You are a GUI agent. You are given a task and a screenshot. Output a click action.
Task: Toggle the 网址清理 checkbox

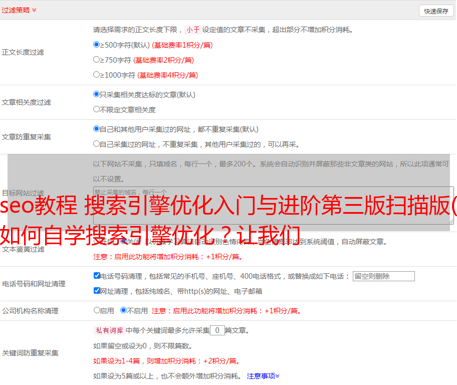tap(97, 291)
